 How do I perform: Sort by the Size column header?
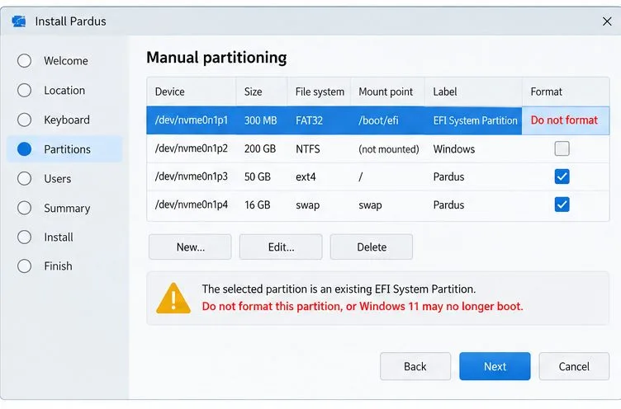262,92
